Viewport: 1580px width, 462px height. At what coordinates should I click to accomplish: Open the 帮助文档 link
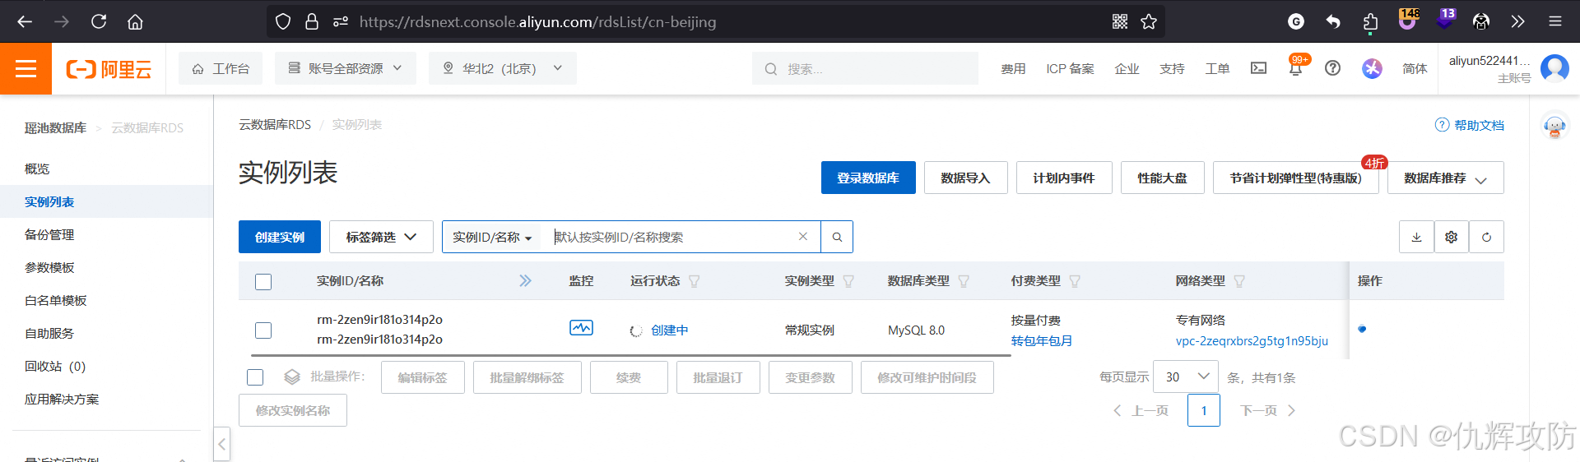(1470, 125)
